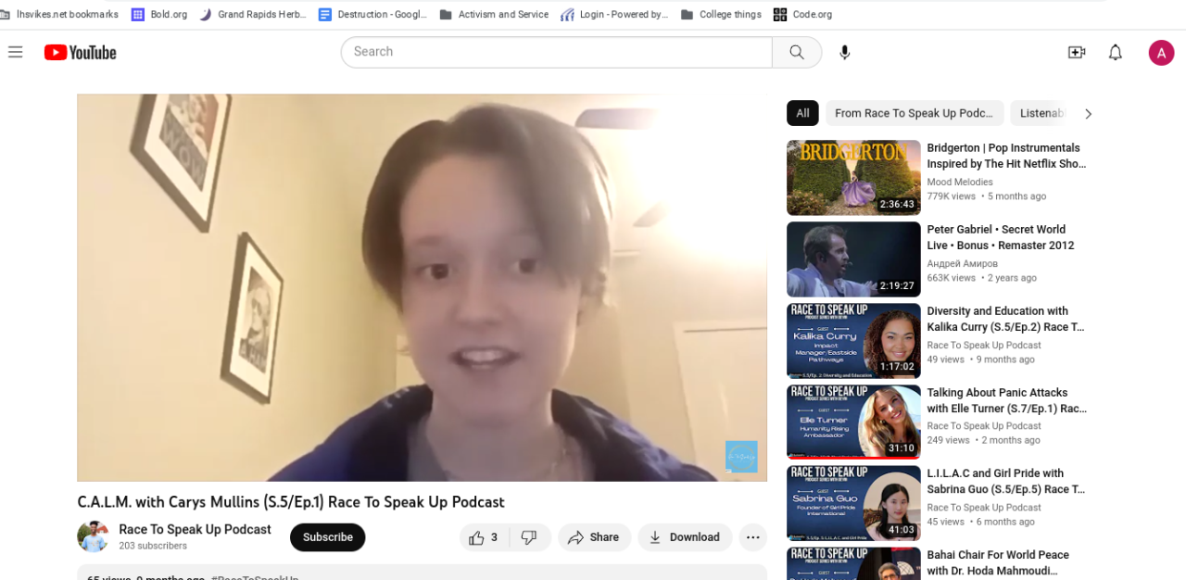Image resolution: width=1186 pixels, height=580 pixels.
Task: Start voice search with microphone icon
Action: tap(844, 52)
